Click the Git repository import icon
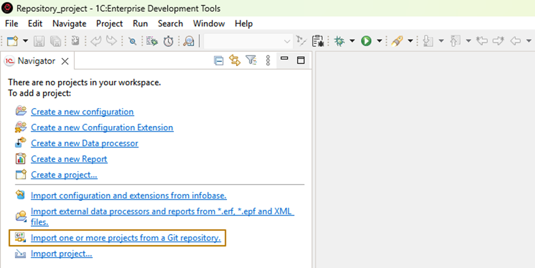Image resolution: width=535 pixels, height=268 pixels. (x=20, y=238)
